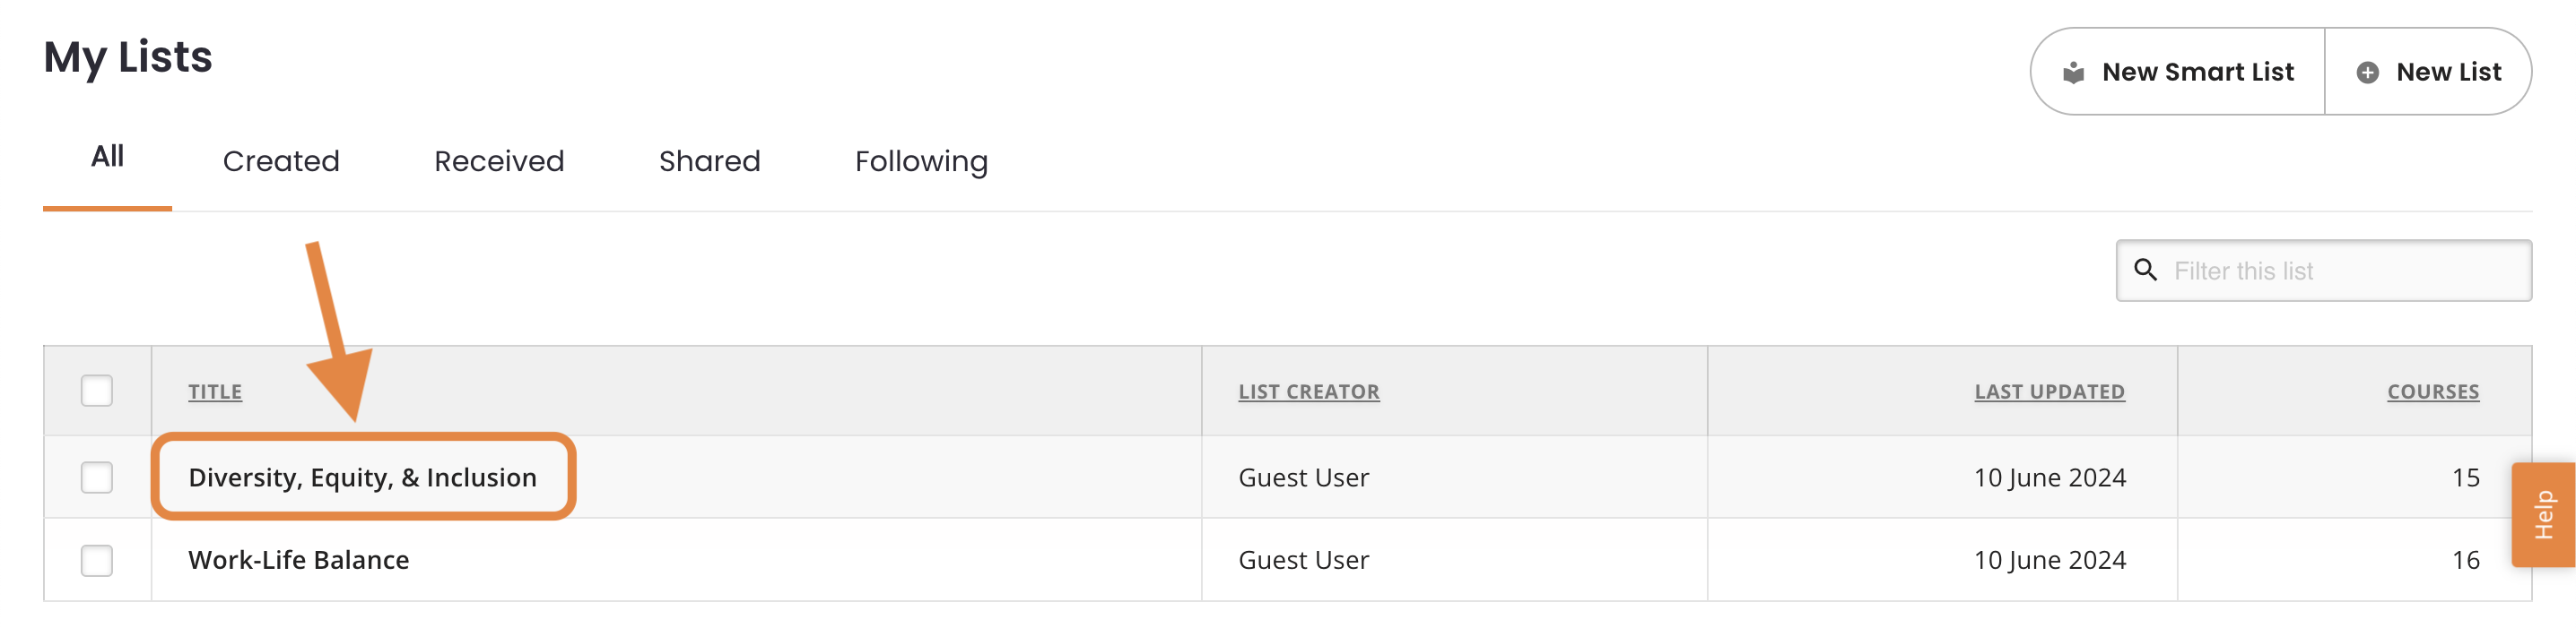Screen dimensions: 2576x628
Task: Sort by Courses column header
Action: [x=2433, y=391]
